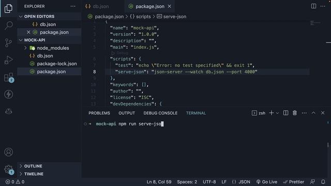Select the TERMINAL tab
Image resolution: width=331 pixels, height=186 pixels.
coord(196,113)
